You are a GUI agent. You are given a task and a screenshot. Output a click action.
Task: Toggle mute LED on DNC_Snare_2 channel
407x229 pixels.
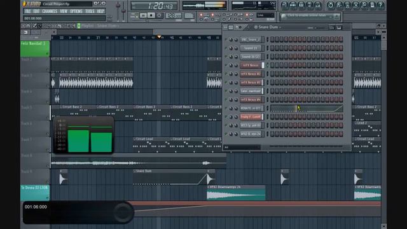226,39
